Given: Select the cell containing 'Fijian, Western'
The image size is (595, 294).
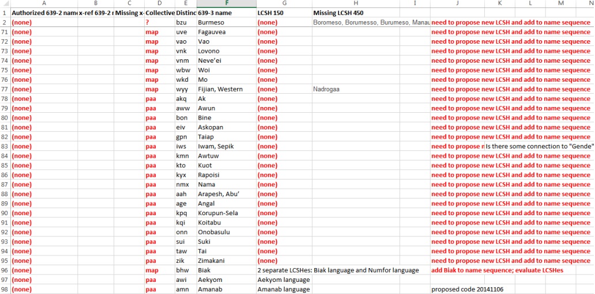Looking at the screenshot, I should [x=227, y=89].
